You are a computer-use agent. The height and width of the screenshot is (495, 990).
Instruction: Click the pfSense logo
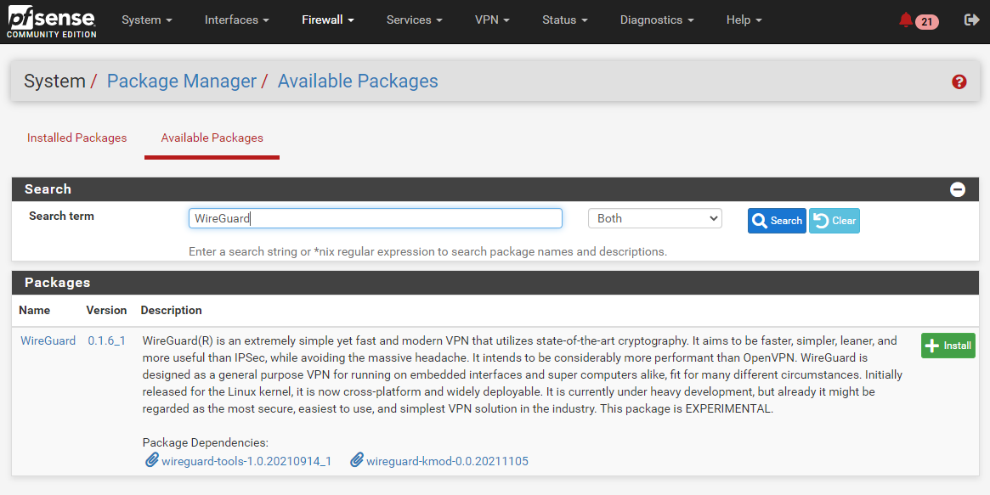pos(51,21)
